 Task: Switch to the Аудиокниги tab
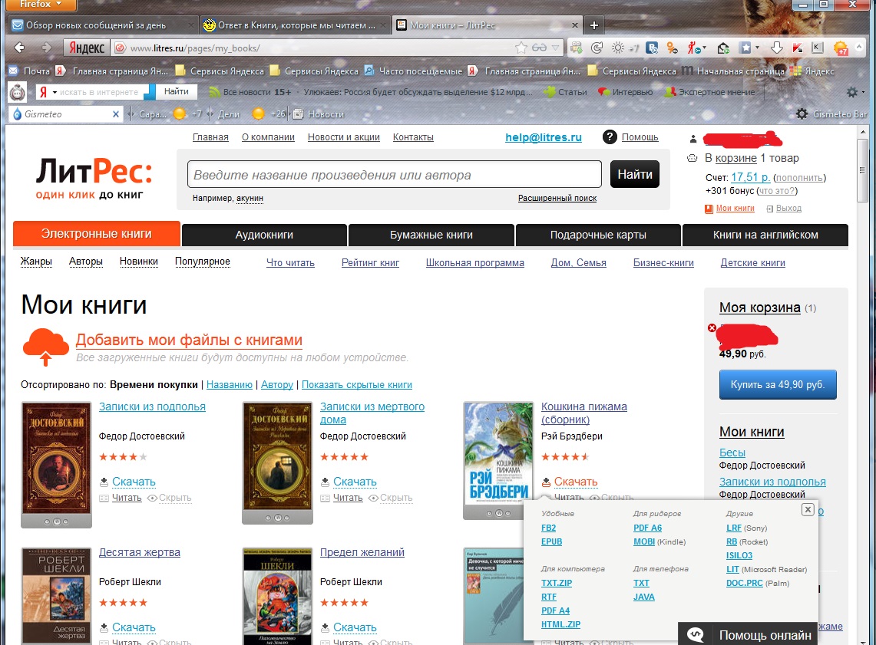click(x=264, y=235)
